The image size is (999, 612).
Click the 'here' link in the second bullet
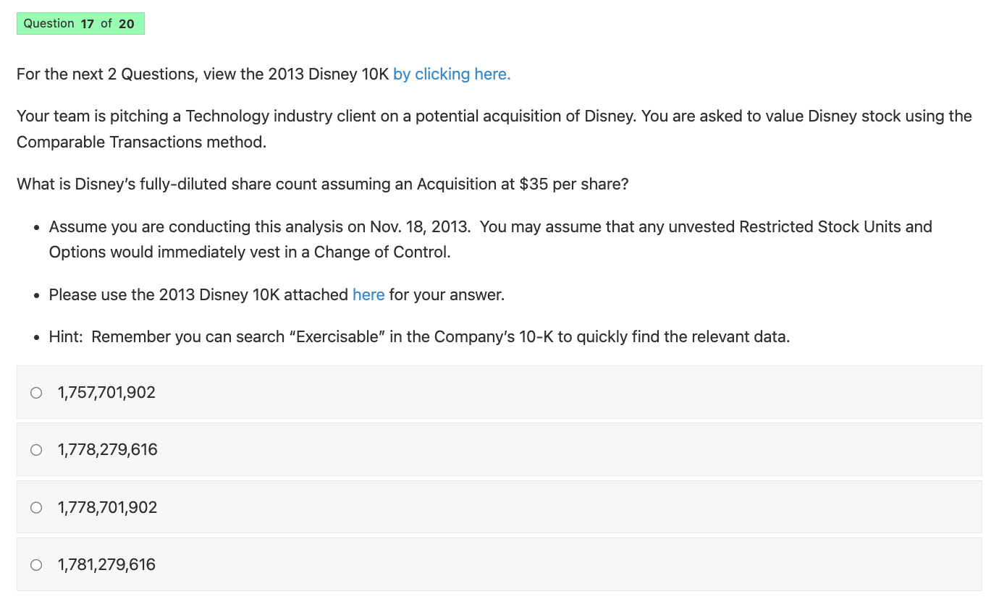coord(369,294)
